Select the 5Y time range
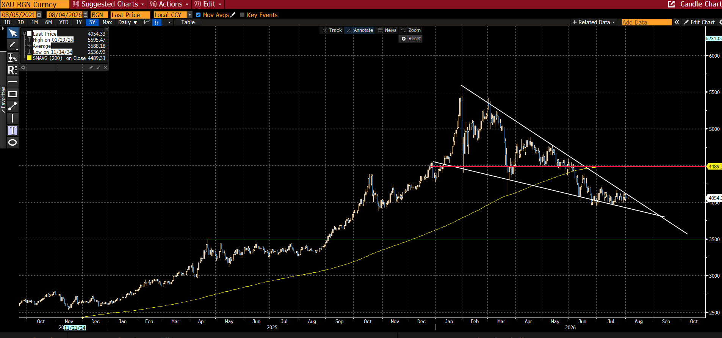This screenshot has width=722, height=338. (x=92, y=22)
